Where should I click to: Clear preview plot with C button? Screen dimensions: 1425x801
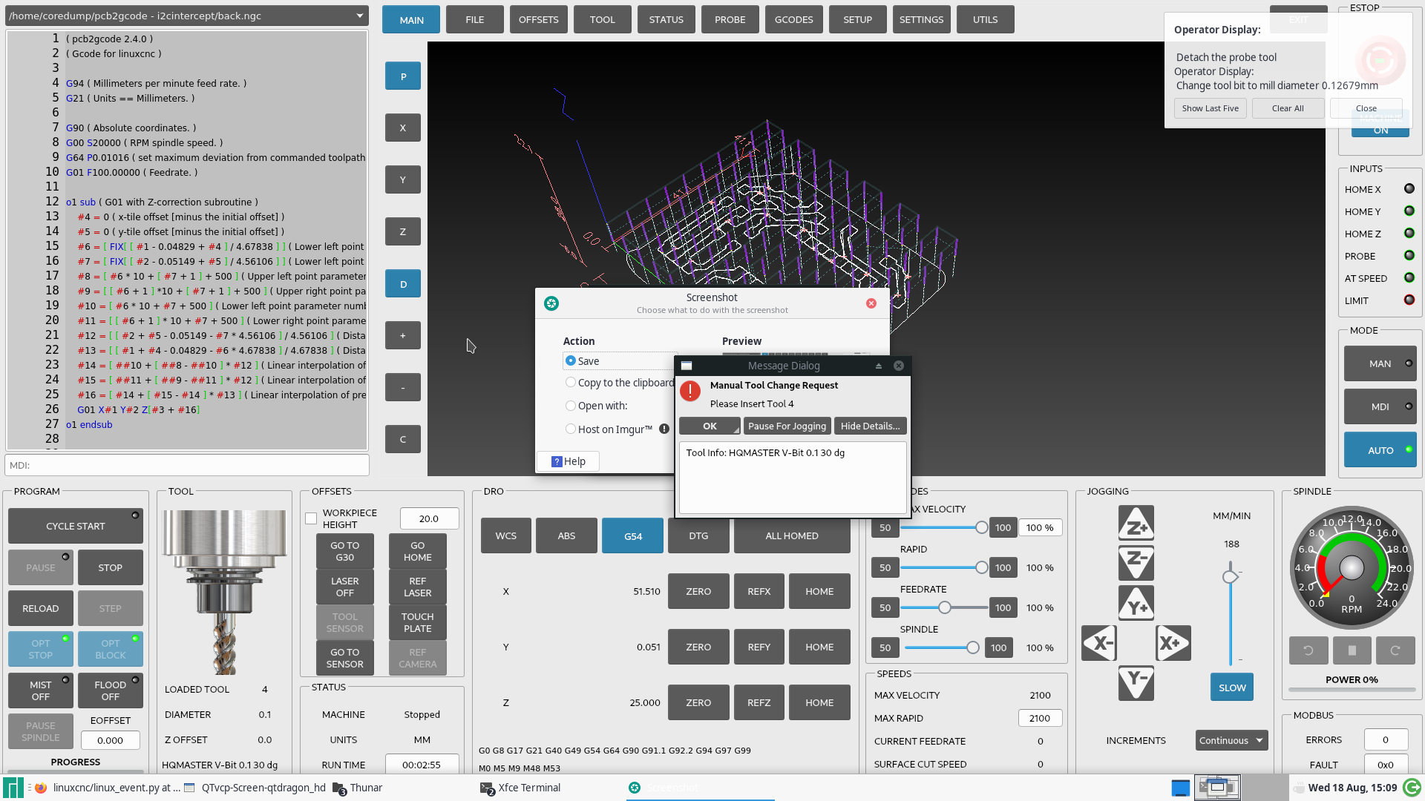pyautogui.click(x=403, y=439)
